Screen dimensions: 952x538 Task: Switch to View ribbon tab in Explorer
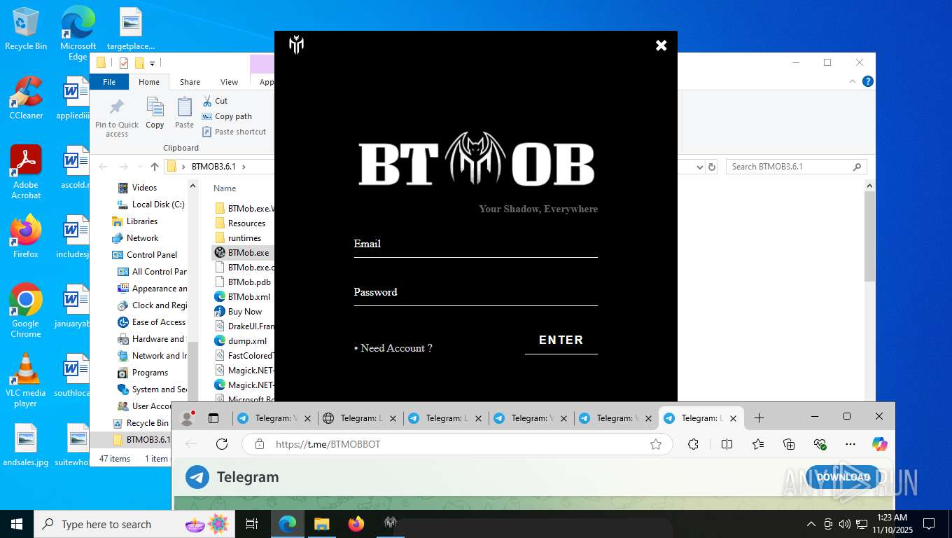(x=229, y=82)
